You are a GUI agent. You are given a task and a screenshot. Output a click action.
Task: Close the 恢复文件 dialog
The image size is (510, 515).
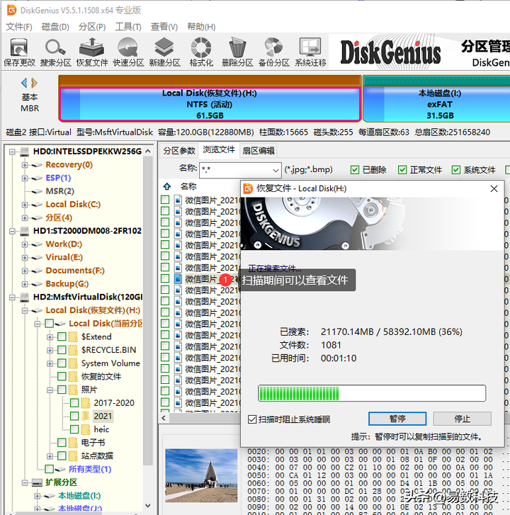tap(494, 189)
